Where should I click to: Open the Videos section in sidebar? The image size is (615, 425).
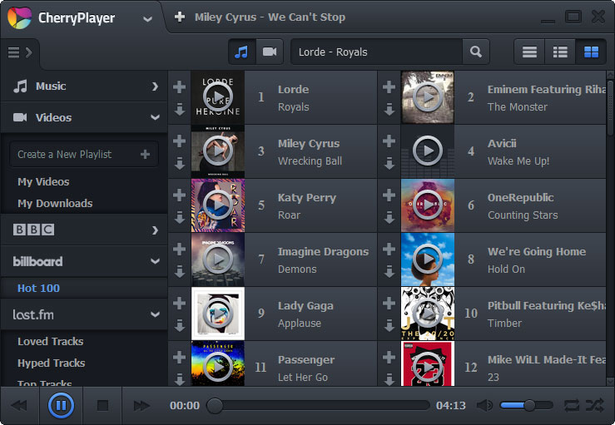[84, 117]
